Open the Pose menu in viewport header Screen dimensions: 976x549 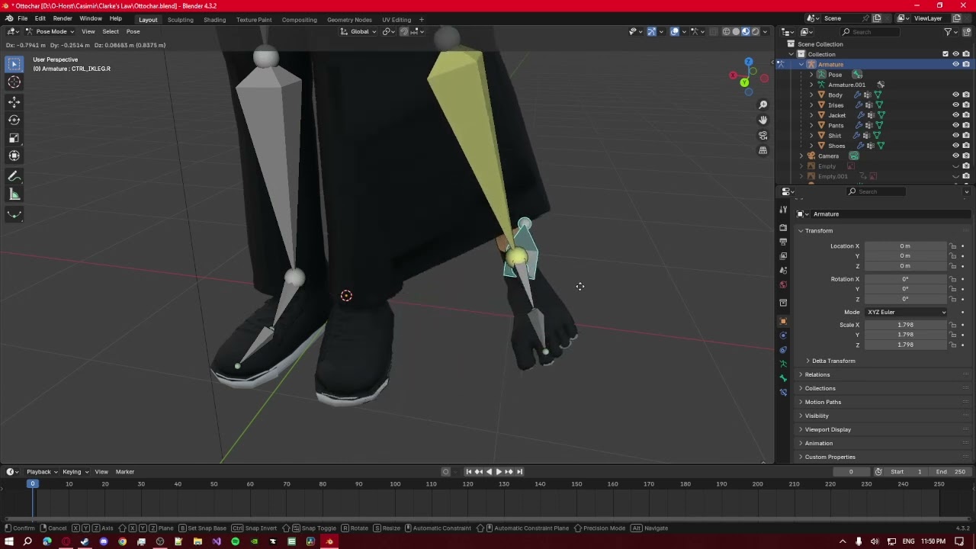(133, 31)
